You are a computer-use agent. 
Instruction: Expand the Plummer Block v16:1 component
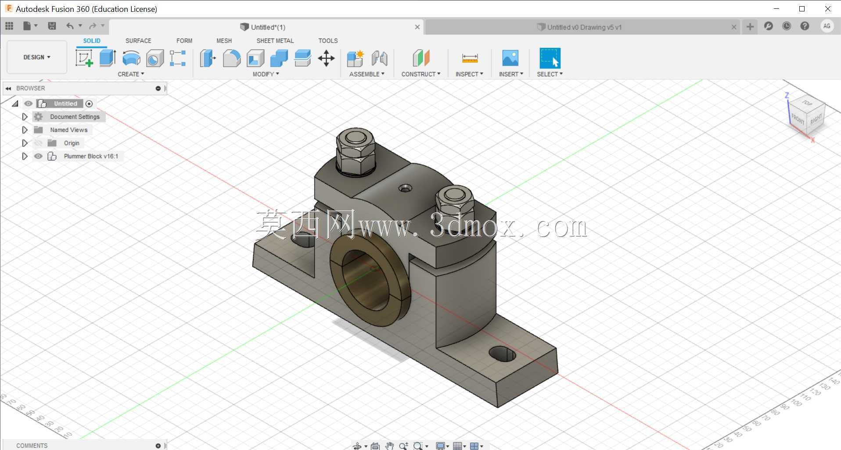pyautogui.click(x=25, y=156)
